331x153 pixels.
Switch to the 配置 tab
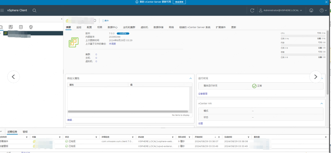(89, 27)
